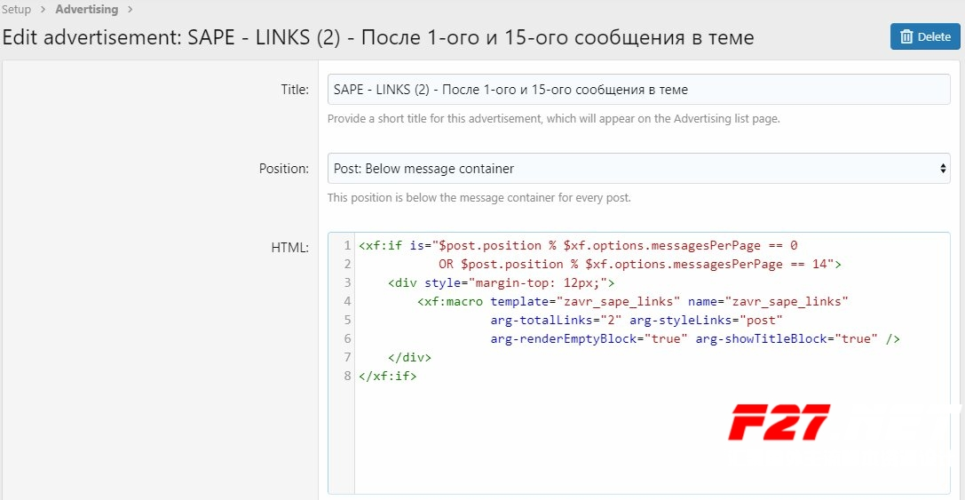This screenshot has width=965, height=500.
Task: Click inside the HTML code editor
Action: pyautogui.click(x=639, y=363)
